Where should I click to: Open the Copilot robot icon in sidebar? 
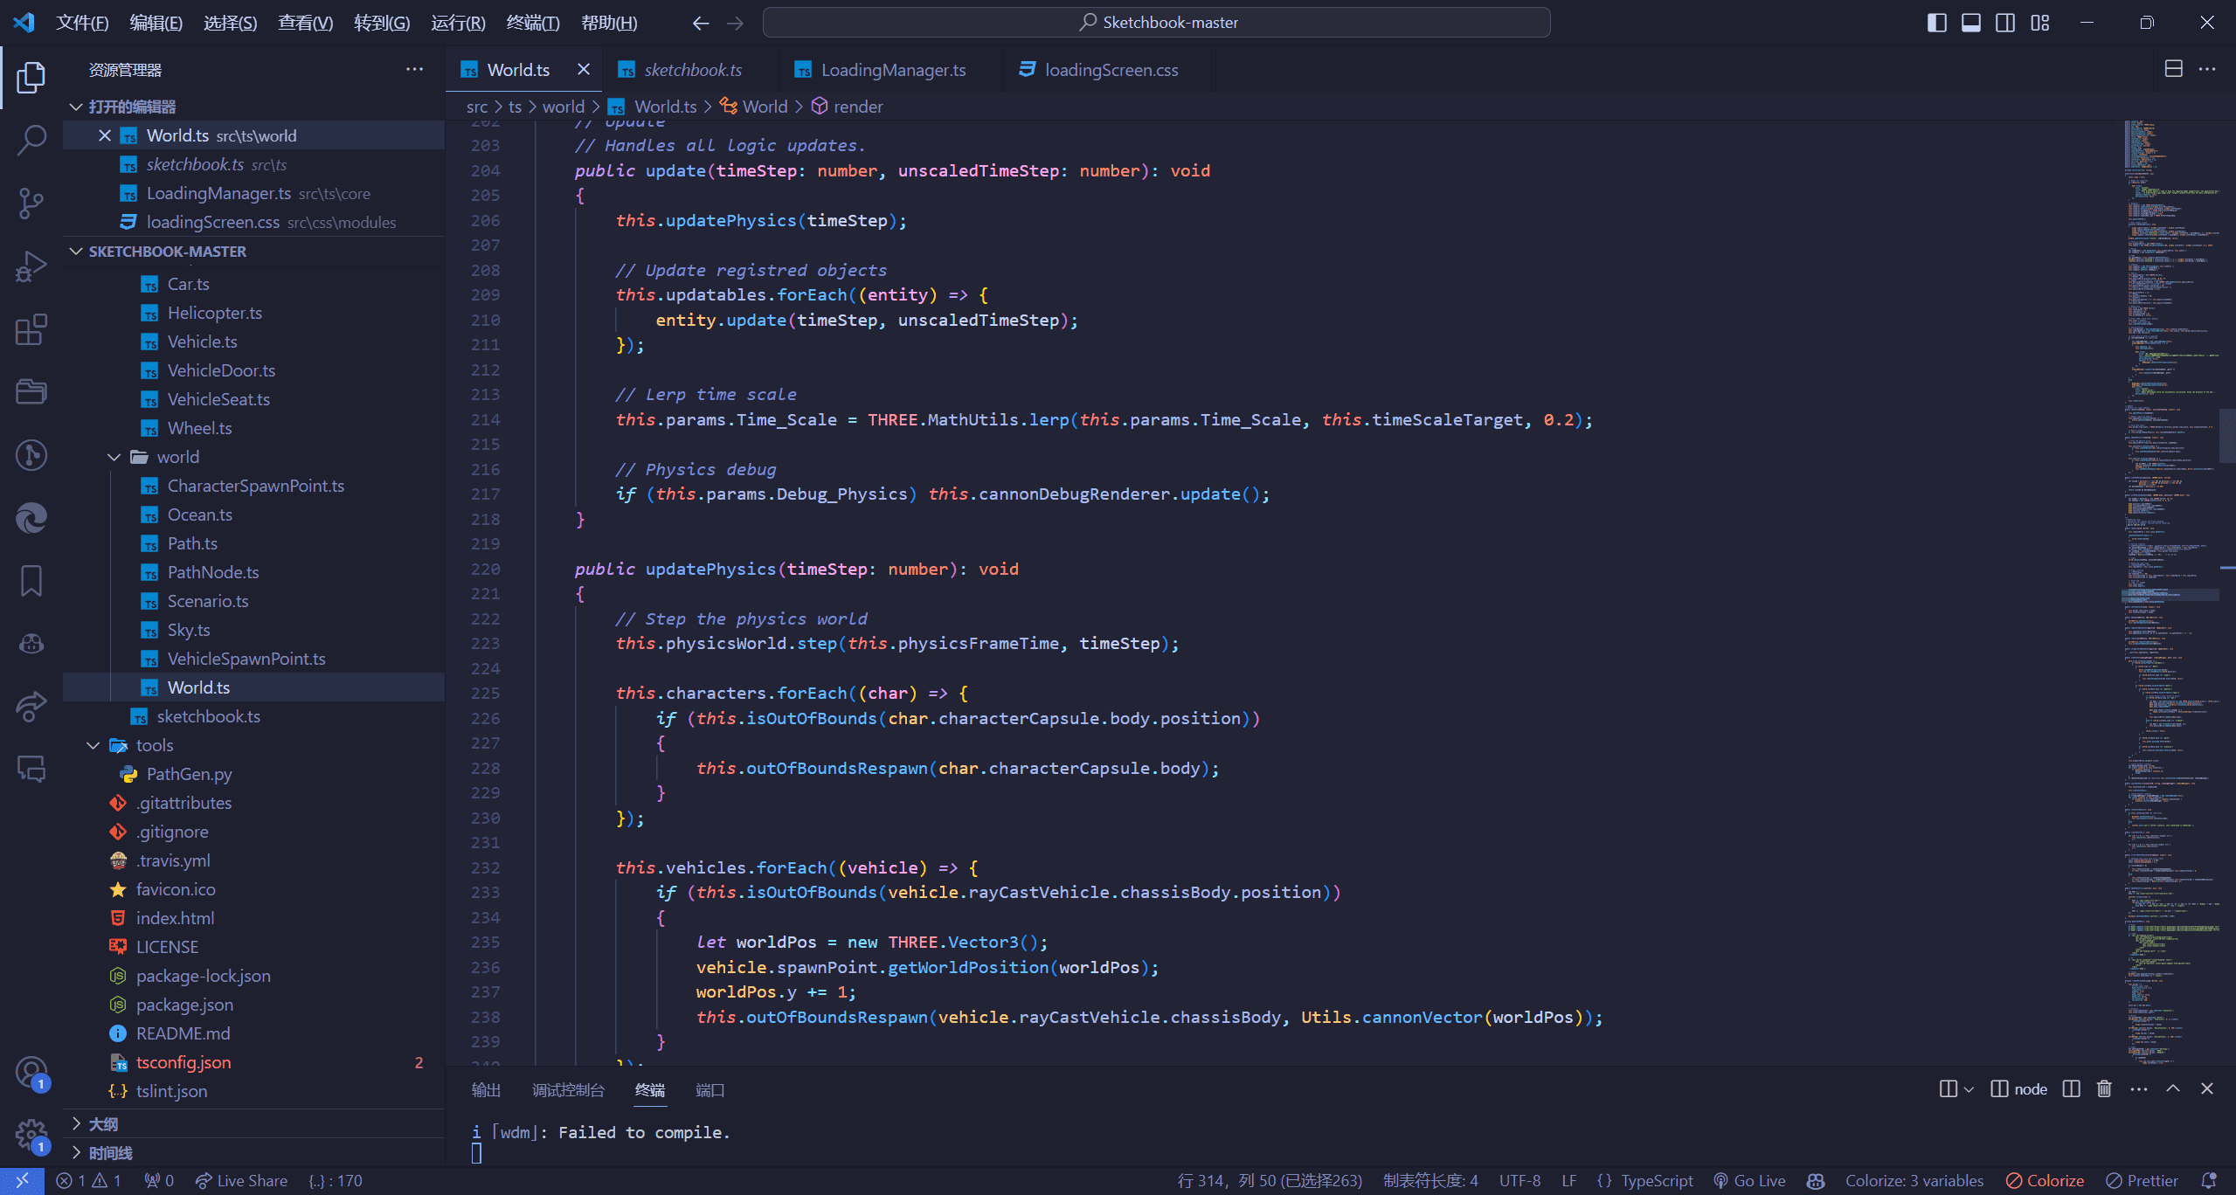[x=31, y=644]
